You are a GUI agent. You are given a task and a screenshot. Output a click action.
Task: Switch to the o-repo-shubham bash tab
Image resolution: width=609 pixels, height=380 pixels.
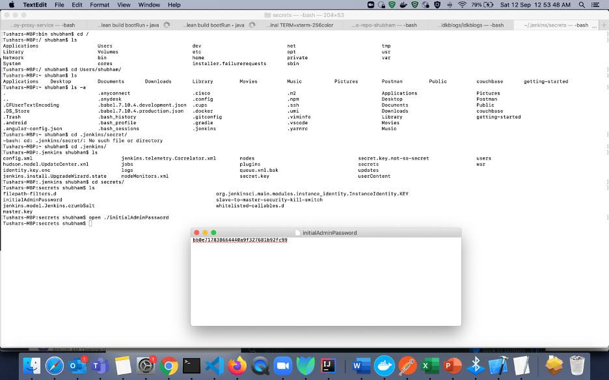click(x=385, y=25)
